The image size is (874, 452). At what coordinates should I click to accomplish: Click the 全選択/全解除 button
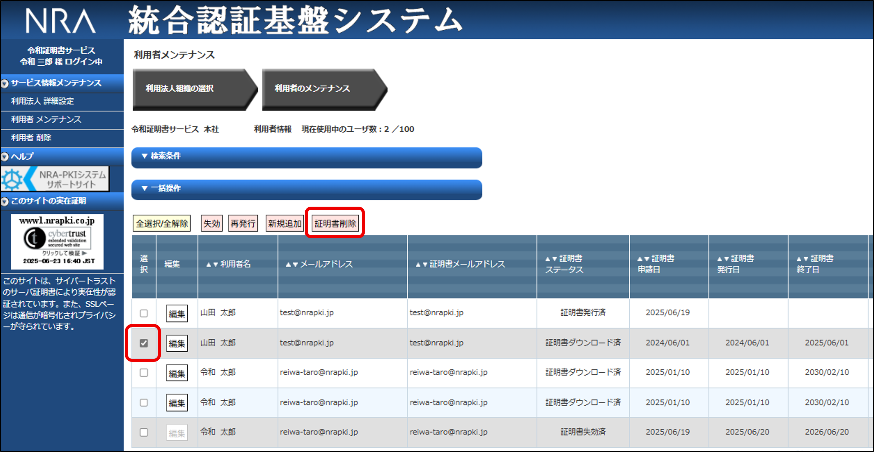[162, 223]
